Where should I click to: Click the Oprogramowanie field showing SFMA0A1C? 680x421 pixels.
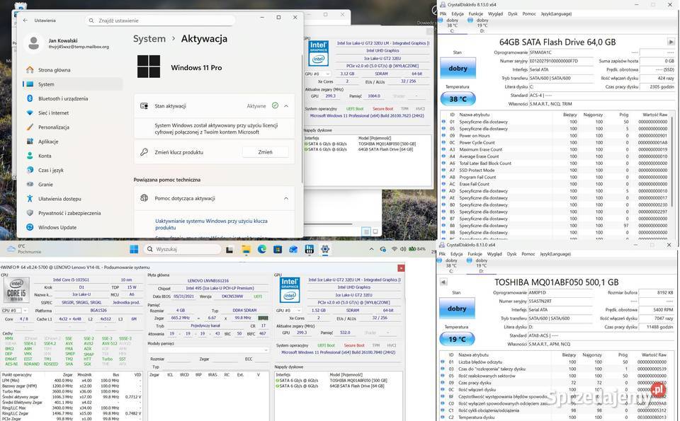561,52
